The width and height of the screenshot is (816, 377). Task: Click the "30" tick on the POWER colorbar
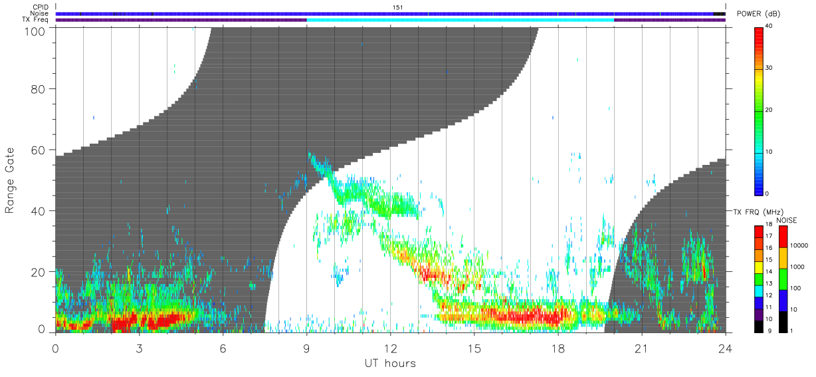[769, 68]
